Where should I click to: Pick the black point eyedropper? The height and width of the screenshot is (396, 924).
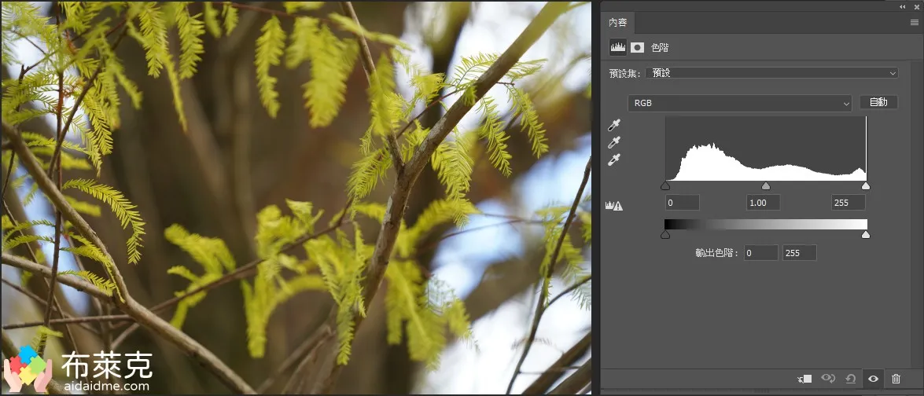pos(614,126)
